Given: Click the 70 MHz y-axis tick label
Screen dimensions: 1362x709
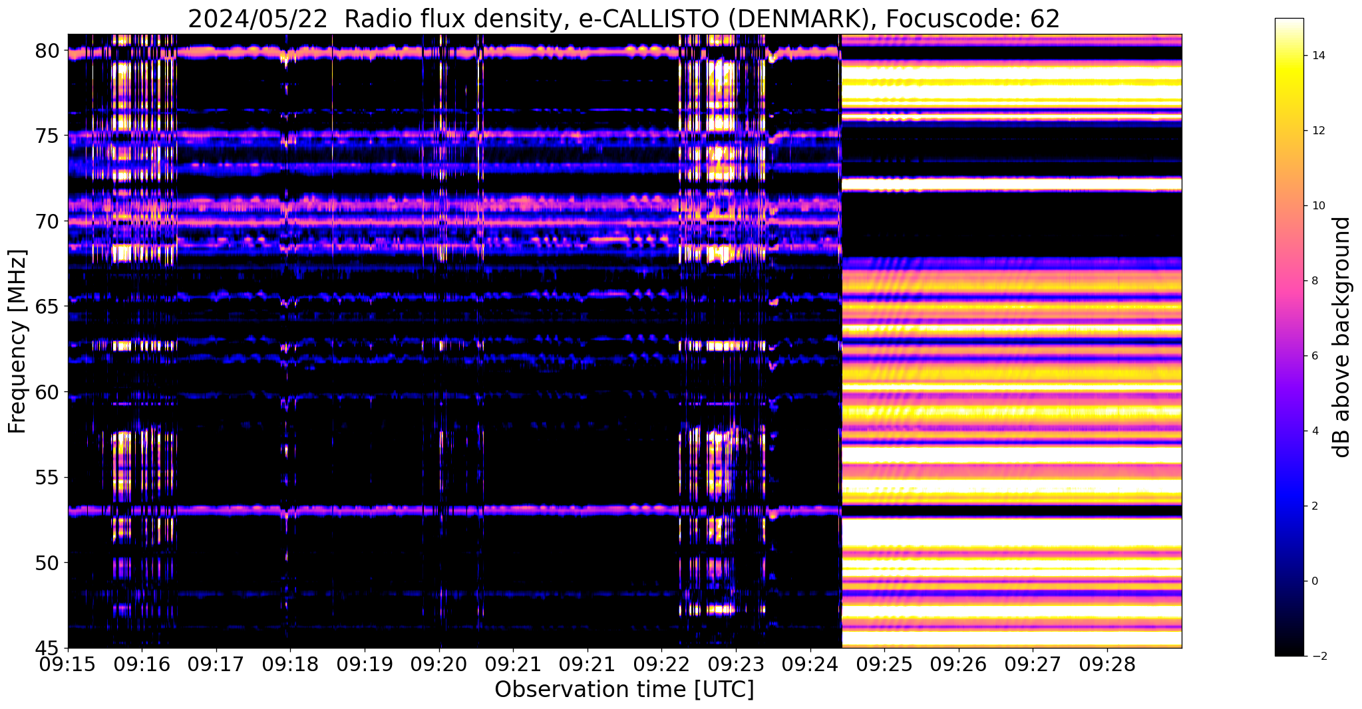Looking at the screenshot, I should click(47, 221).
